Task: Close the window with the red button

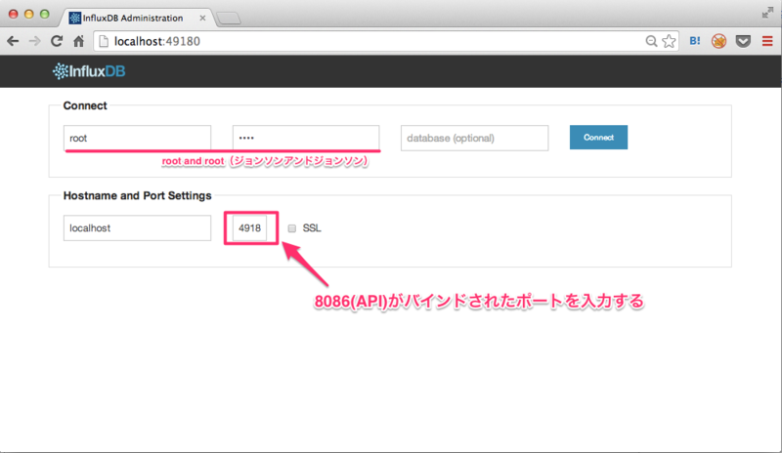Action: pyautogui.click(x=14, y=14)
